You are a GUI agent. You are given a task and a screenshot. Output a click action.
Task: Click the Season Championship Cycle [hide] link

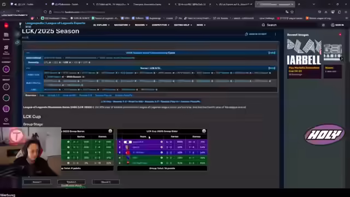point(272,53)
